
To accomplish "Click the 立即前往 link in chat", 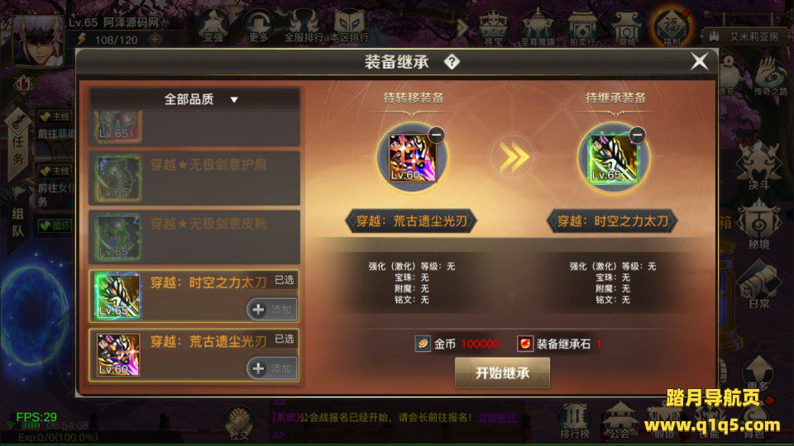I will pyautogui.click(x=497, y=418).
